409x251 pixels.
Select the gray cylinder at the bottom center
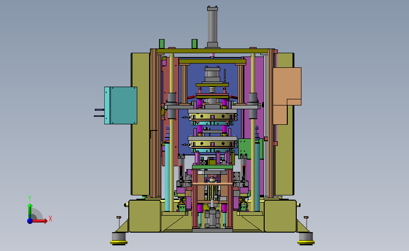212,218
